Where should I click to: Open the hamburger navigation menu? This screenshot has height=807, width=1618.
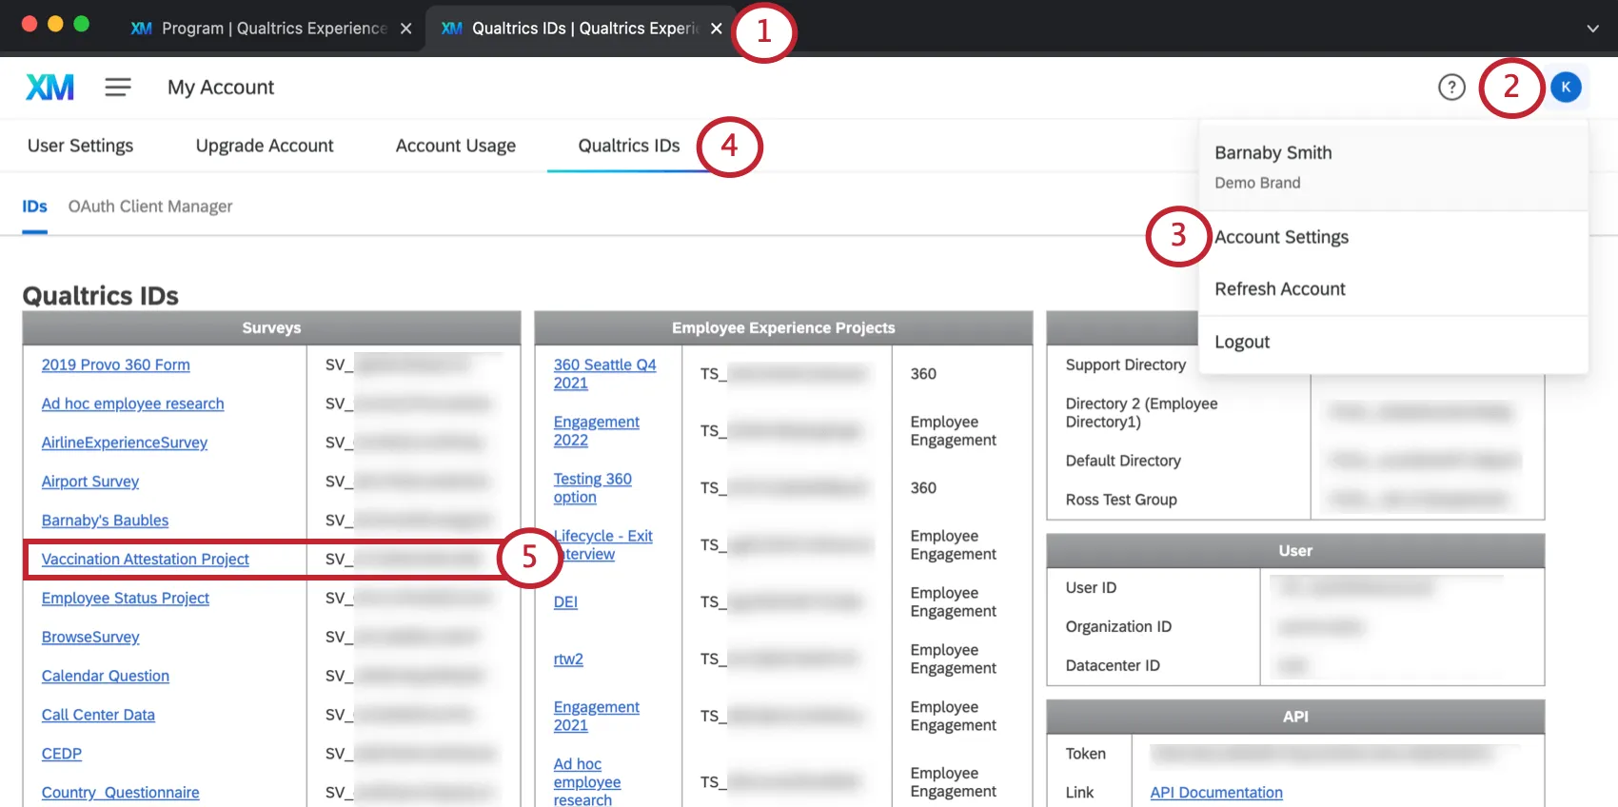click(118, 88)
